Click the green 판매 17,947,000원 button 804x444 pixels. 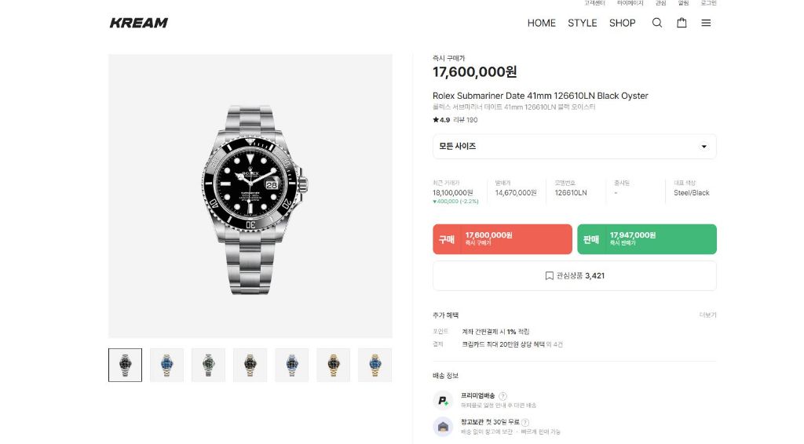[x=647, y=239]
